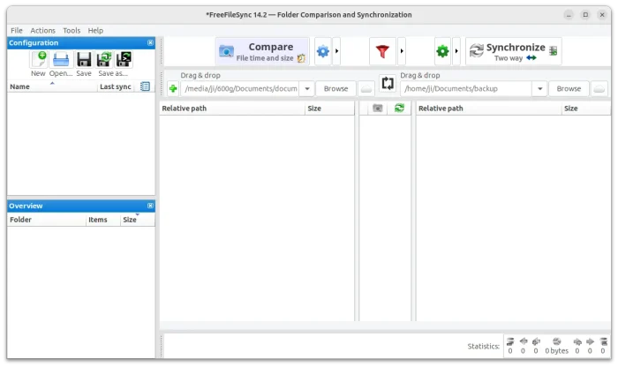Sort overview by Items column
Viewport: 618px width, 367px height.
tap(103, 220)
